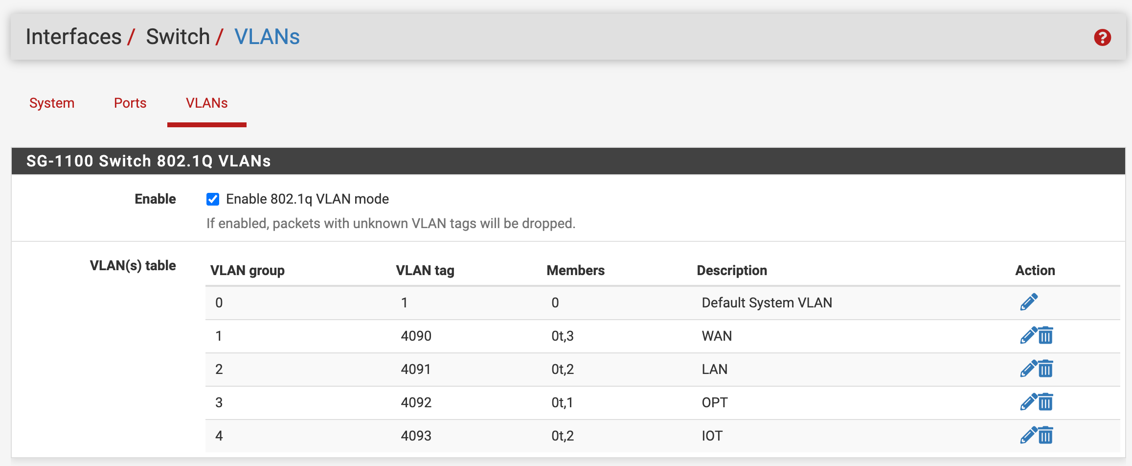This screenshot has width=1132, height=466.
Task: Edit the LAN VLAN 4091 row
Action: tap(1028, 369)
